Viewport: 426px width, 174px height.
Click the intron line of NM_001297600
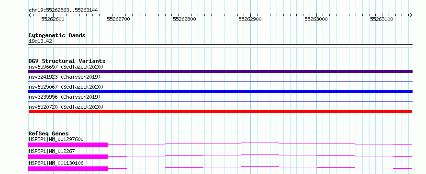click(260, 143)
